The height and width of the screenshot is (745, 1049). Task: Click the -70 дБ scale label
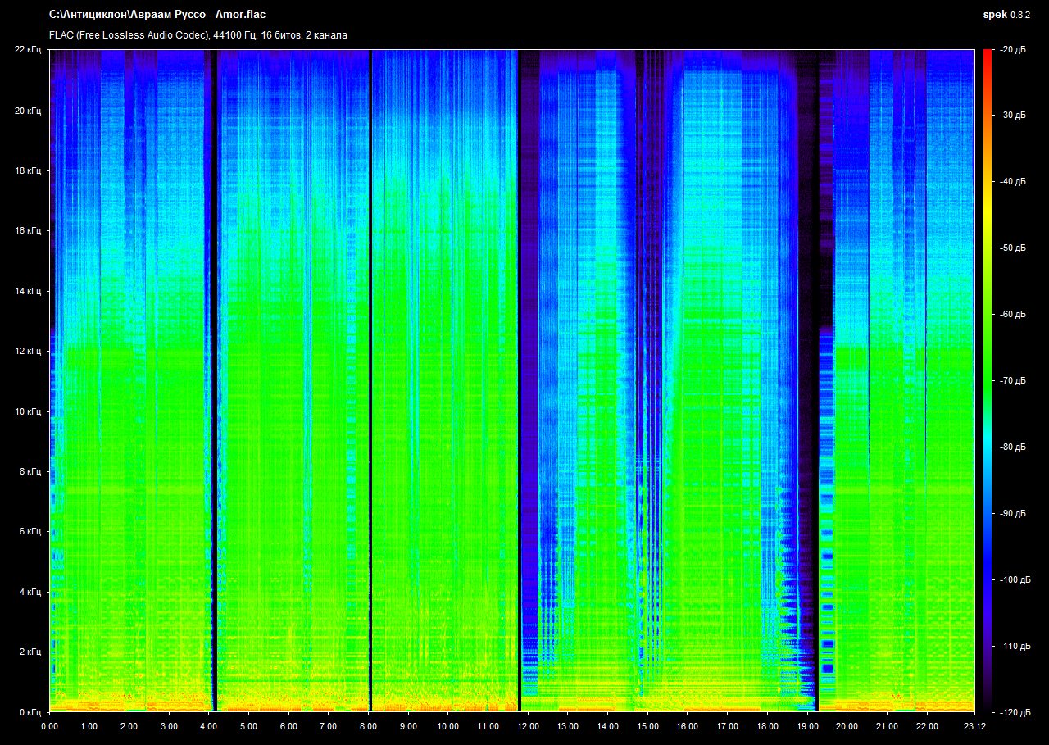pos(1012,381)
